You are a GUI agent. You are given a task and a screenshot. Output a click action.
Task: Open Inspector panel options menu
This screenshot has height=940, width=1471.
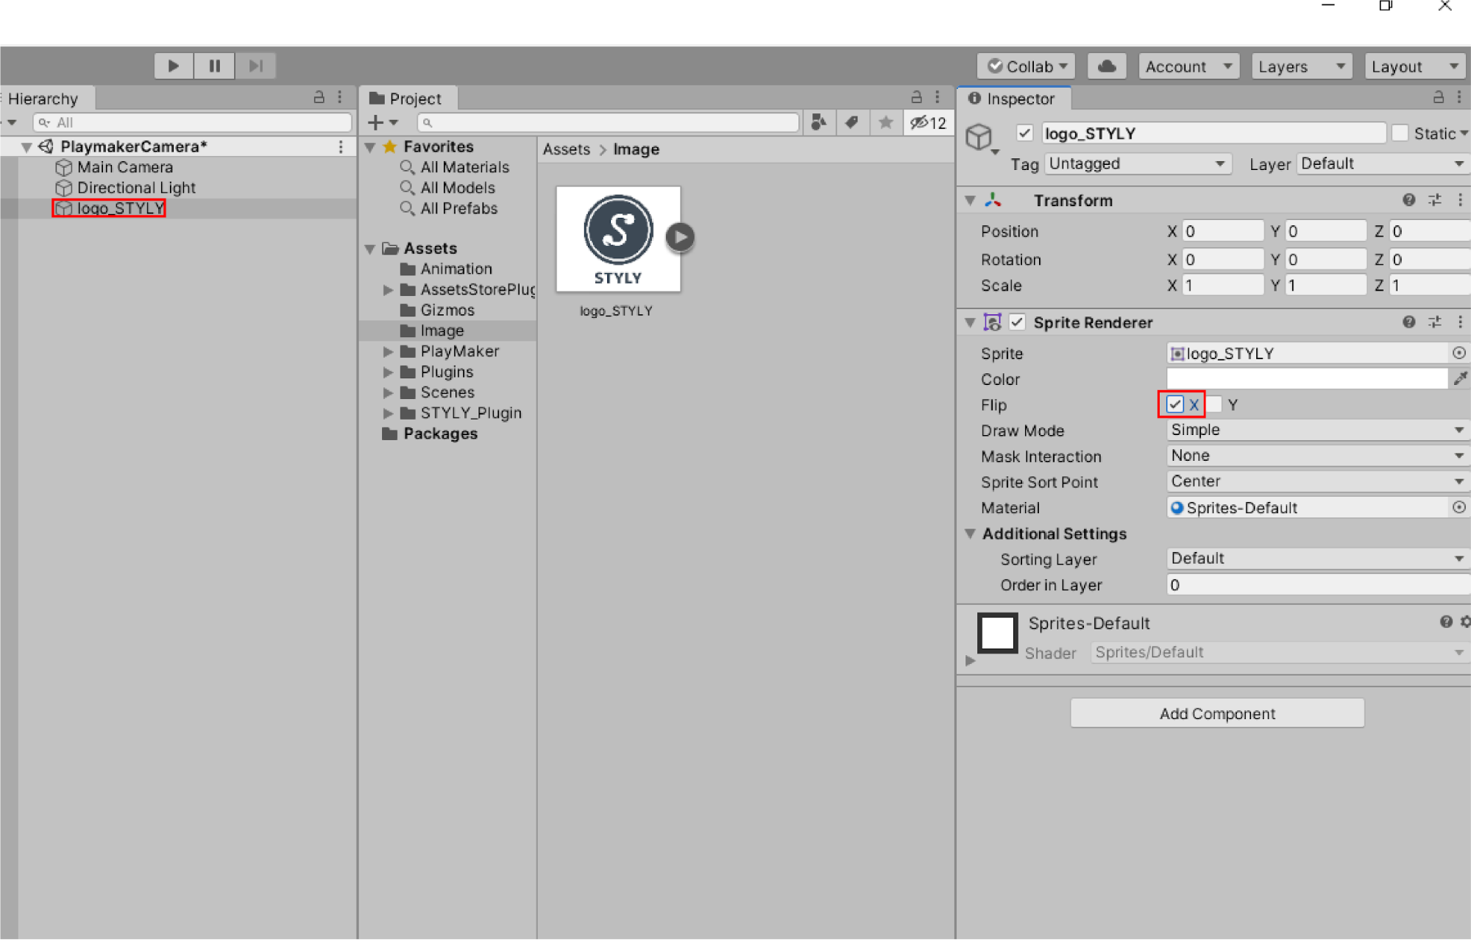click(x=1459, y=97)
